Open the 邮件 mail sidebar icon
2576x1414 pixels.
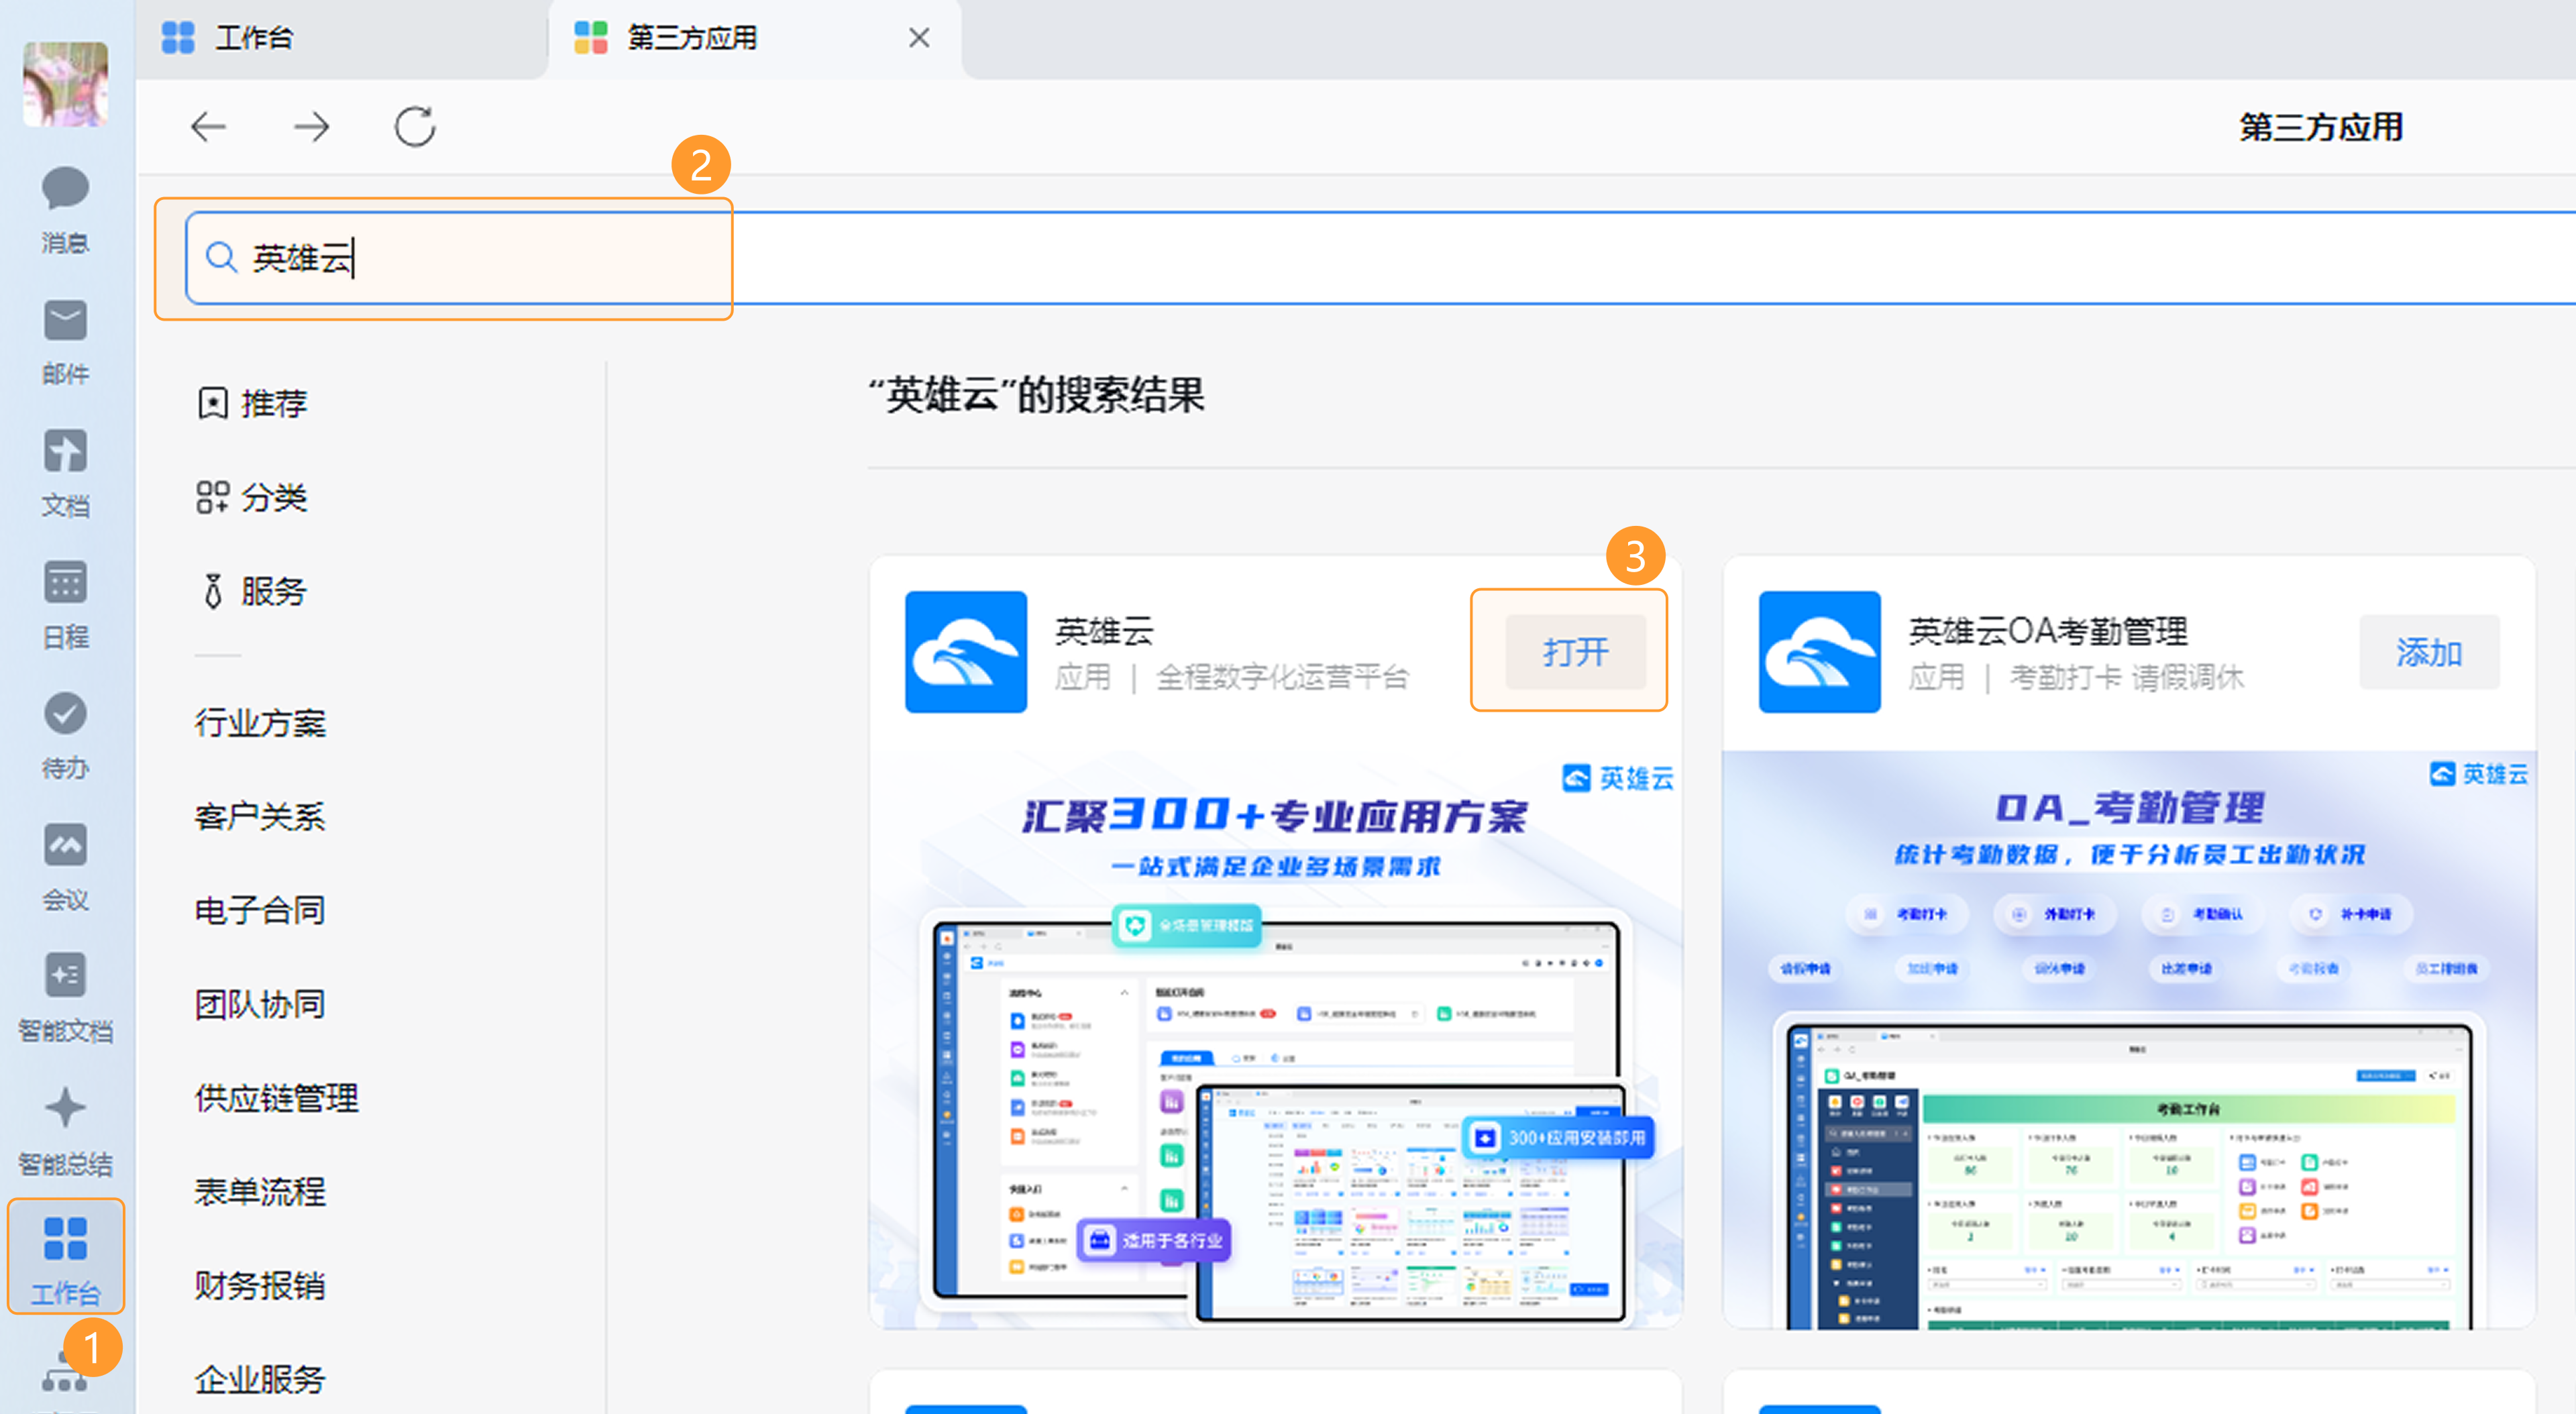[x=66, y=341]
